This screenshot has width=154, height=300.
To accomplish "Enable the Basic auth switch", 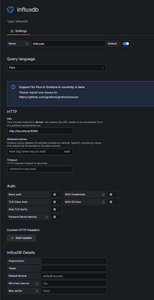I will [56, 194].
